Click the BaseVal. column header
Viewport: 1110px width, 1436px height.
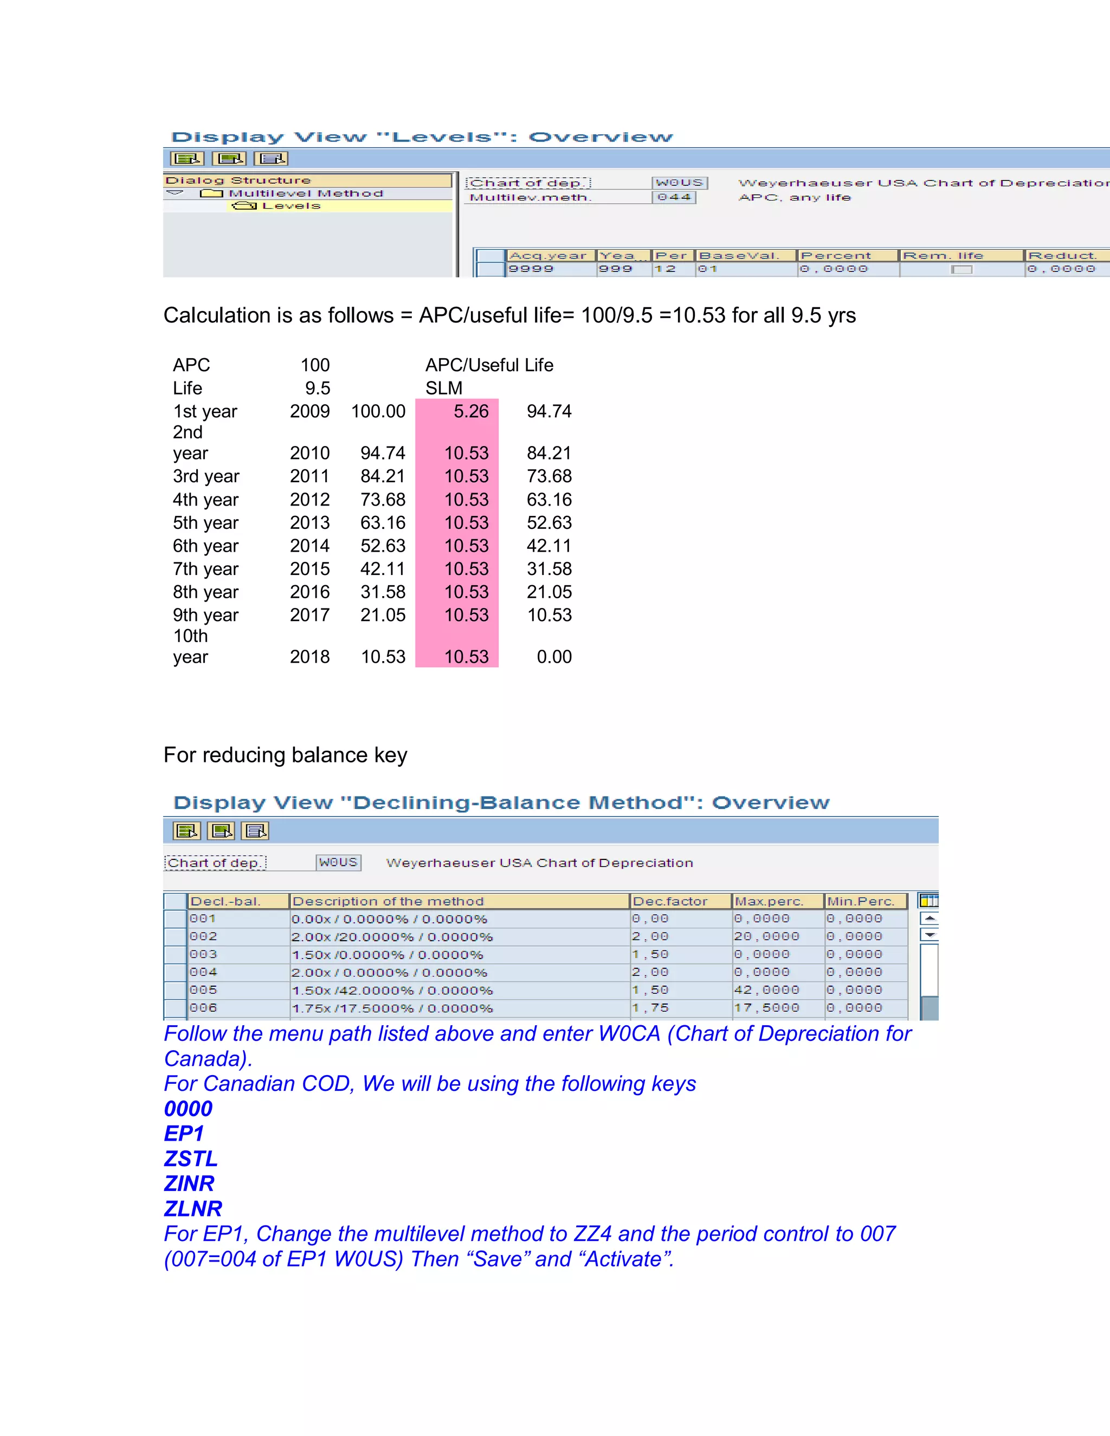746,256
